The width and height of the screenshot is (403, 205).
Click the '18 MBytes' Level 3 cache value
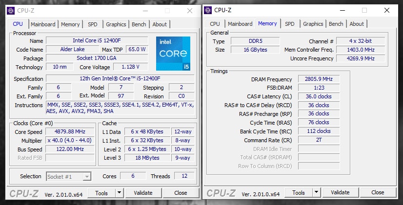147,158
